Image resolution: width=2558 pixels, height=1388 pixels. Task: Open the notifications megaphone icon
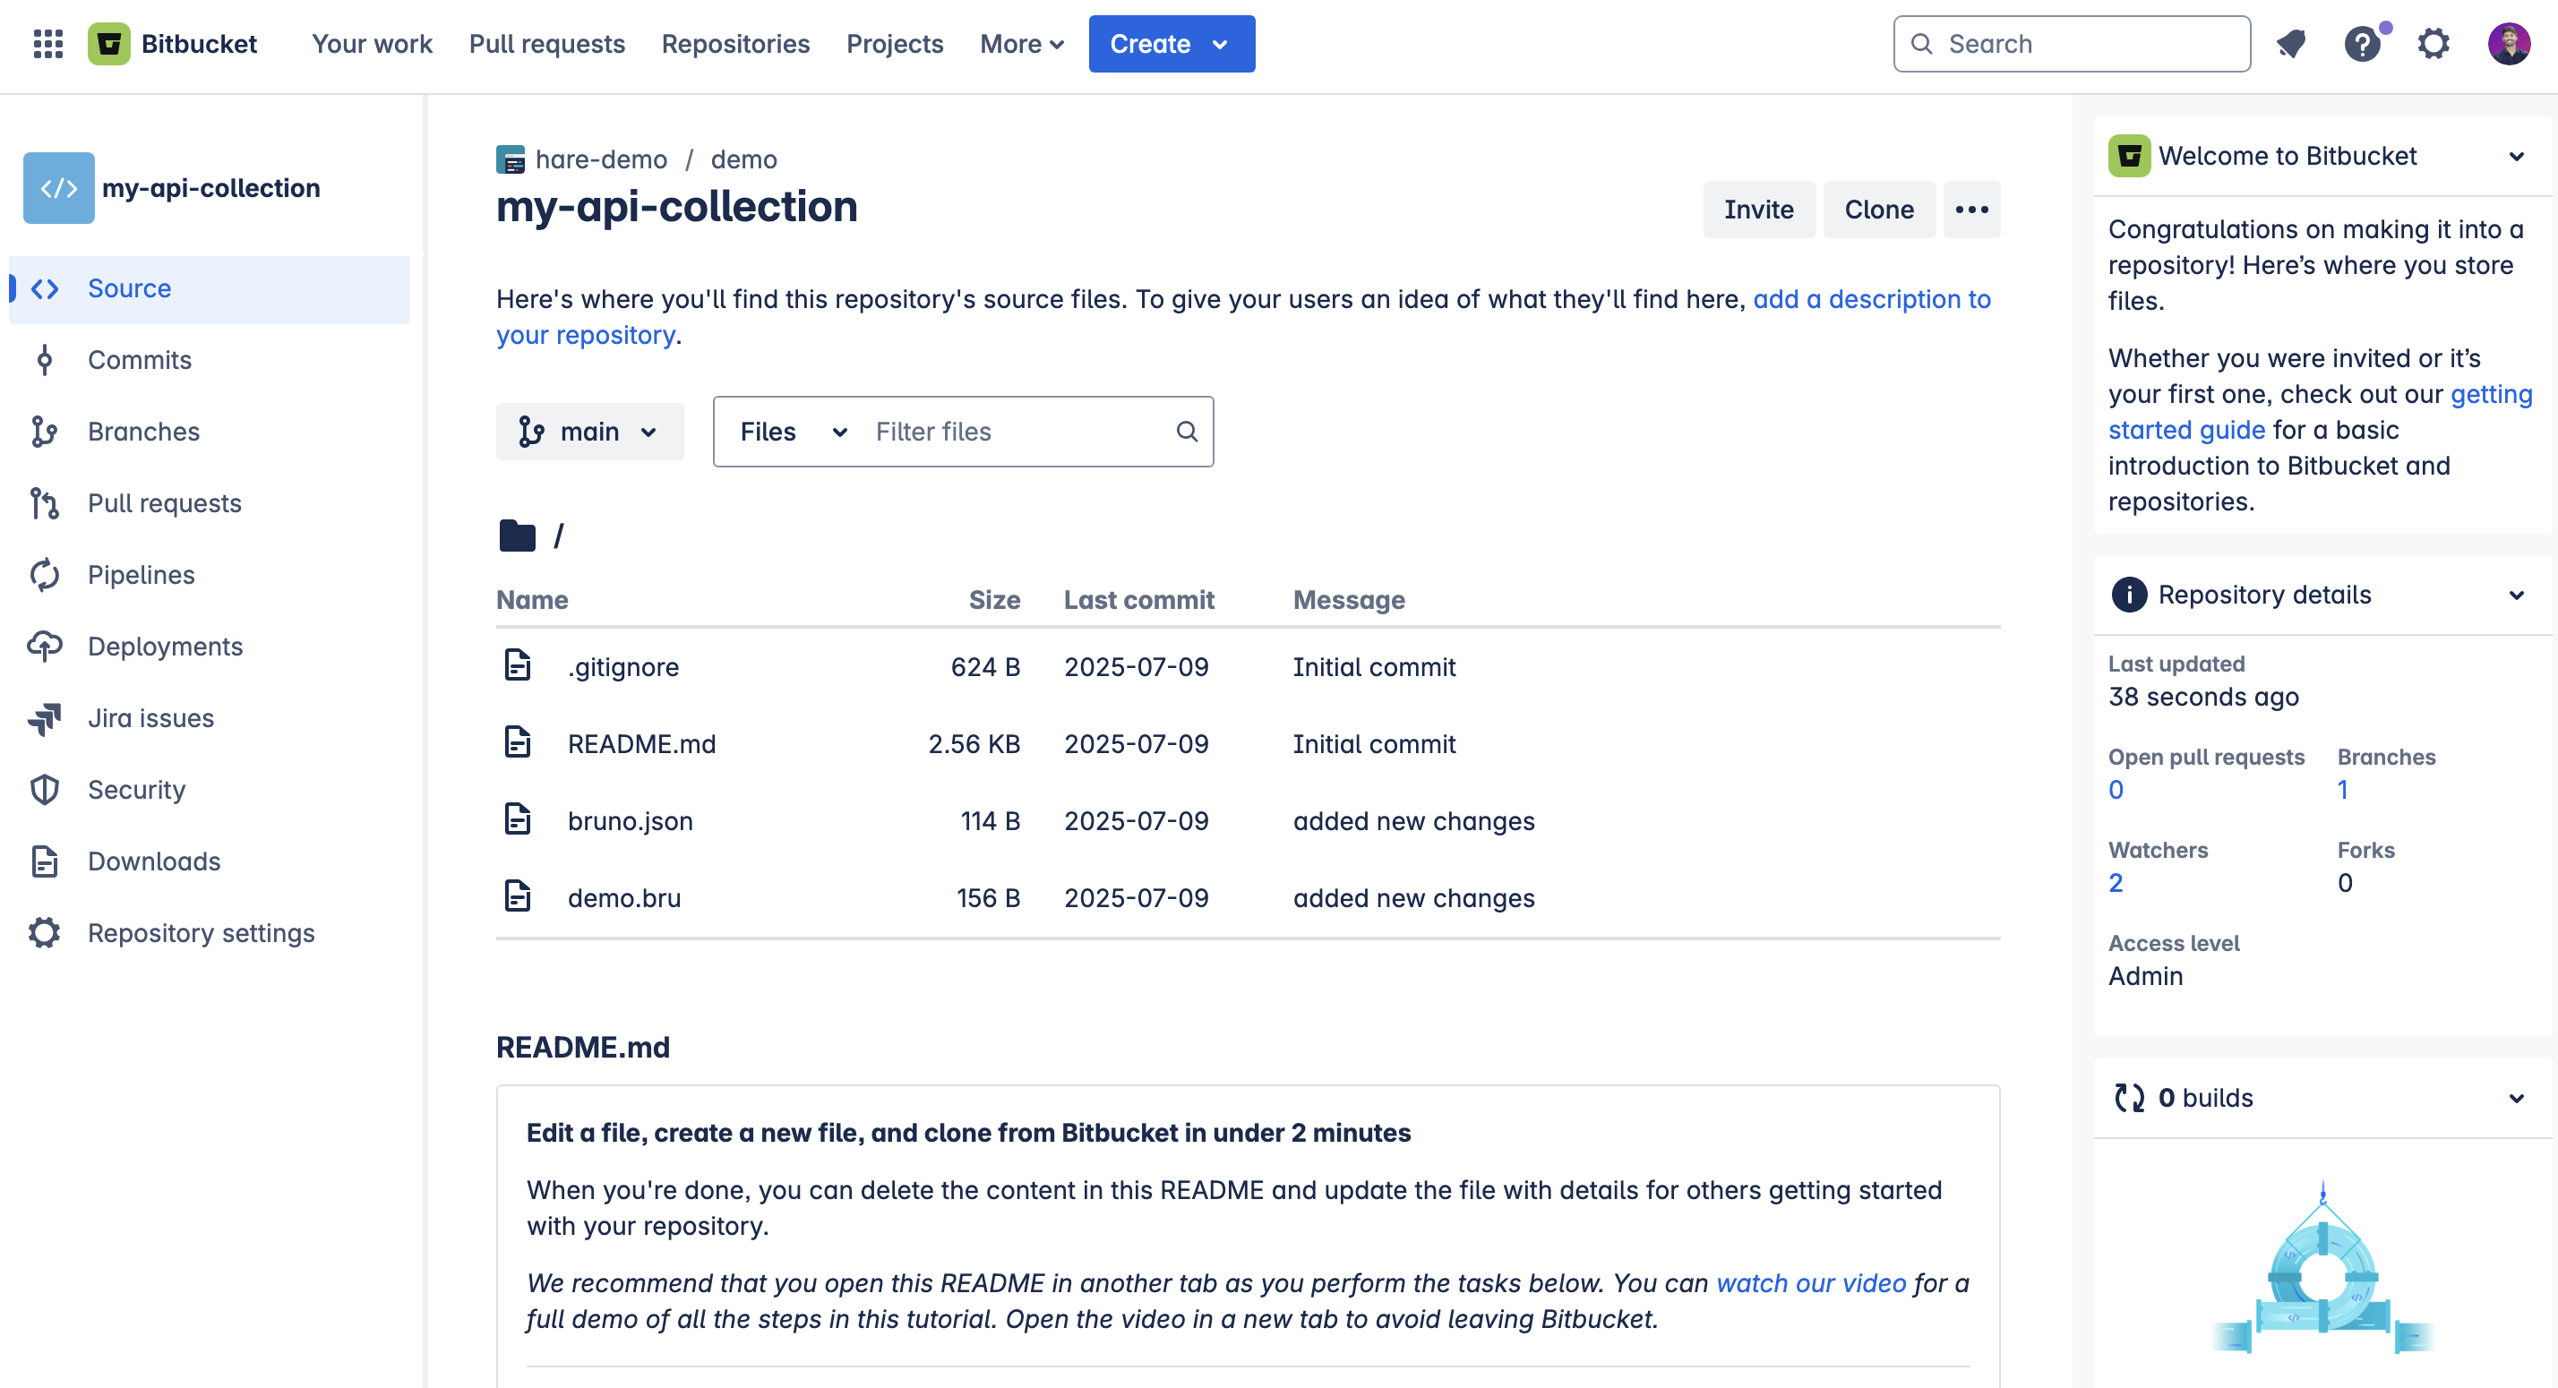2292,44
